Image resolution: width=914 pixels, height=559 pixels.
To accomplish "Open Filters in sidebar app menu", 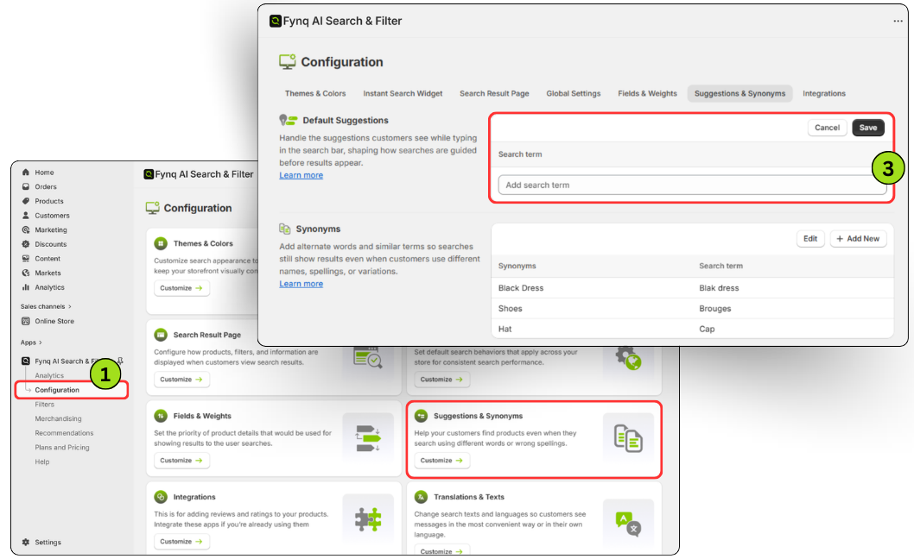I will click(x=44, y=404).
